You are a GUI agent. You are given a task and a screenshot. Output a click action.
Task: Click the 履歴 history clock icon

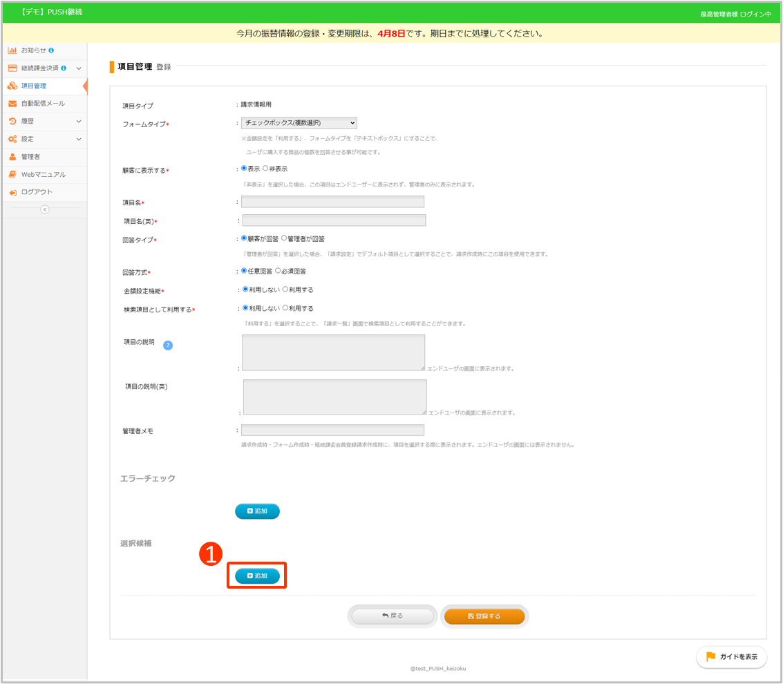[x=12, y=122]
